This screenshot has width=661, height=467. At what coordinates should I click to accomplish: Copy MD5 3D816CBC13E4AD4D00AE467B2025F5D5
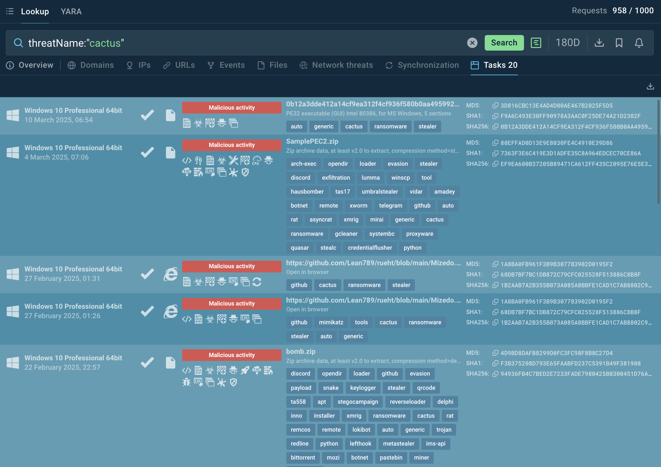(495, 105)
